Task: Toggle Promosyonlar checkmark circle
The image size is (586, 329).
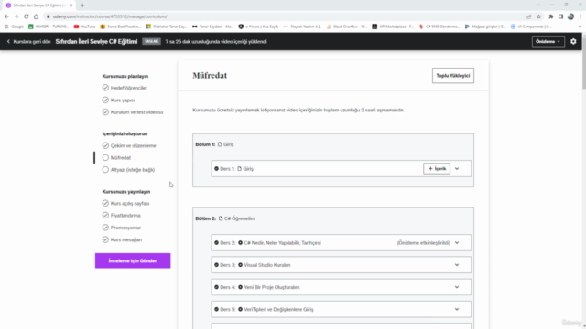Action: click(x=105, y=228)
